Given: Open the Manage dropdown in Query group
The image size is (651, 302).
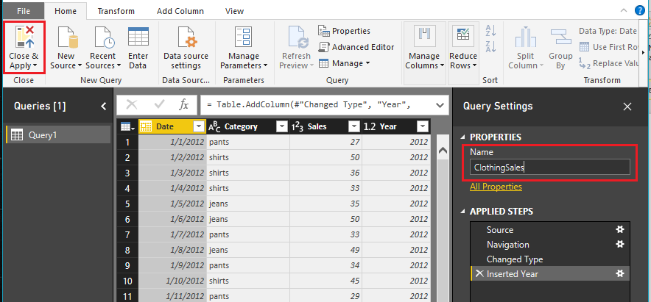Looking at the screenshot, I should point(344,63).
